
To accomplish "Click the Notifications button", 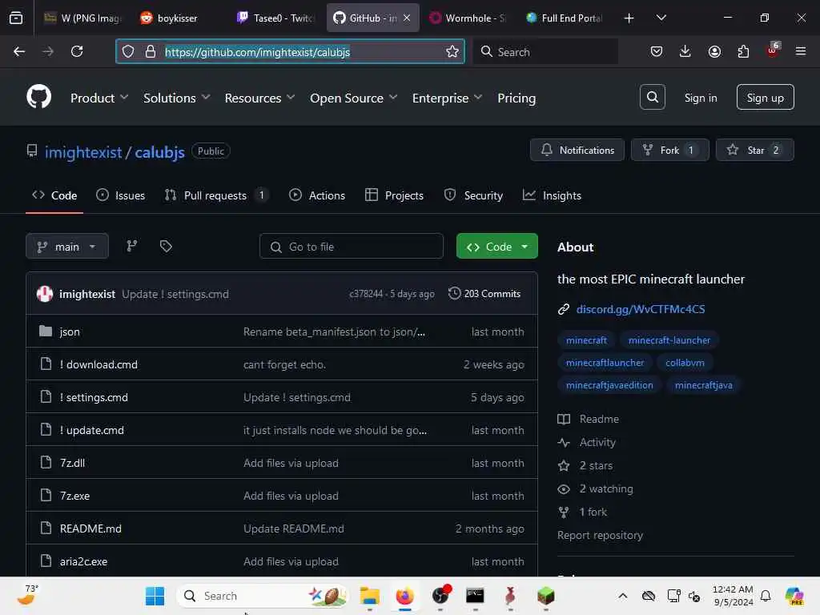I will (577, 150).
